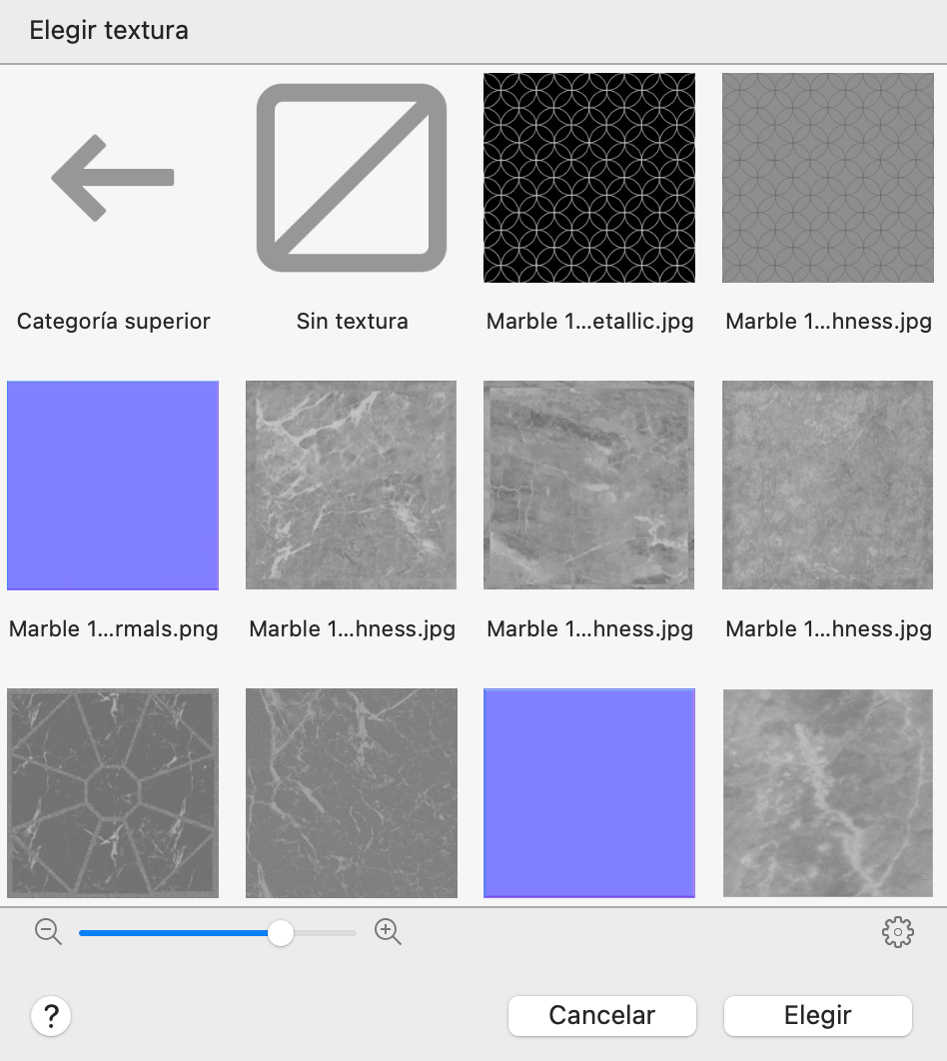Confirm selection with the Elegir button
Viewport: 947px width, 1061px height.
tap(817, 1016)
